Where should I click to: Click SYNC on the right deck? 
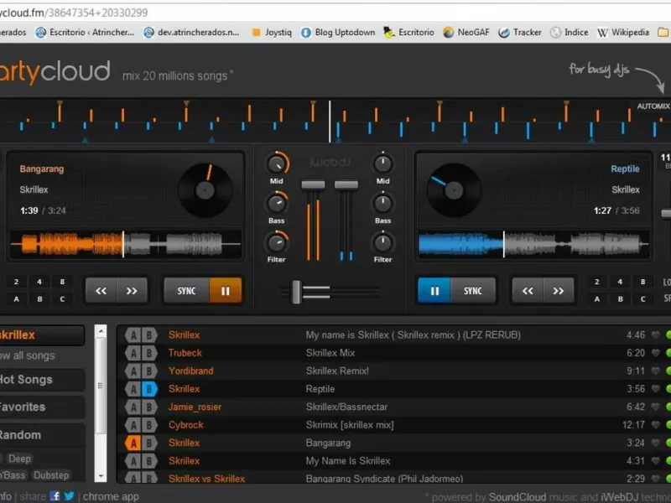point(473,291)
